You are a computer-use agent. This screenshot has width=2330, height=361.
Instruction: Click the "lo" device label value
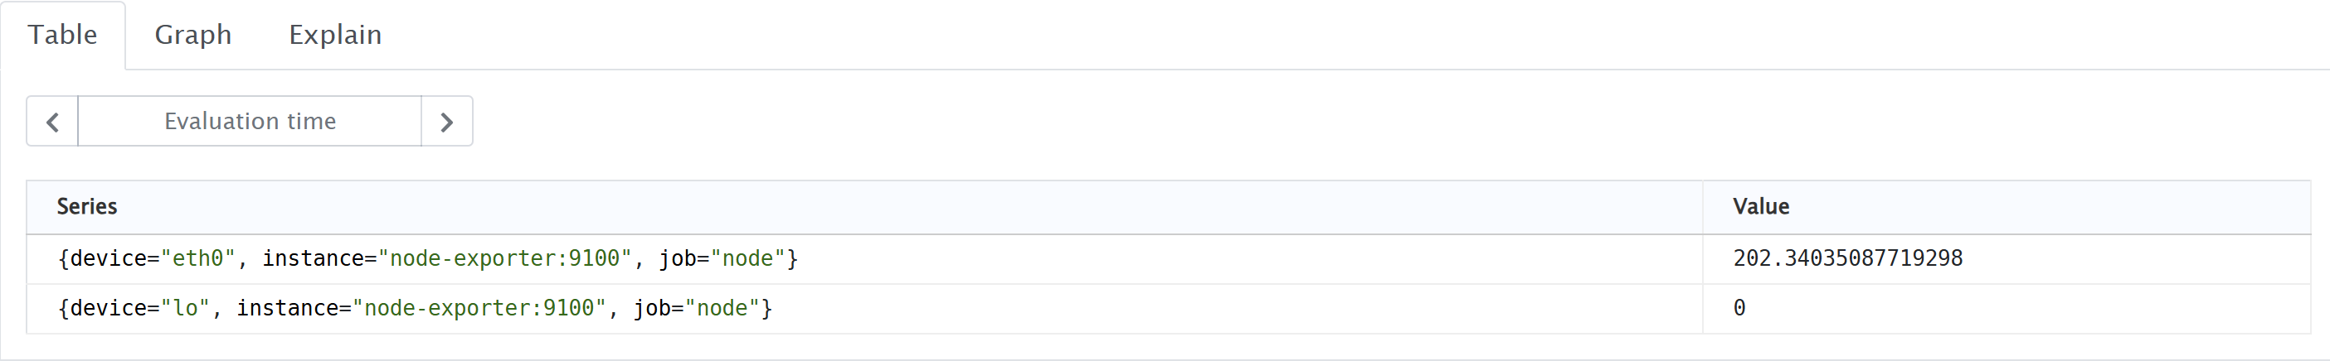(x=186, y=309)
